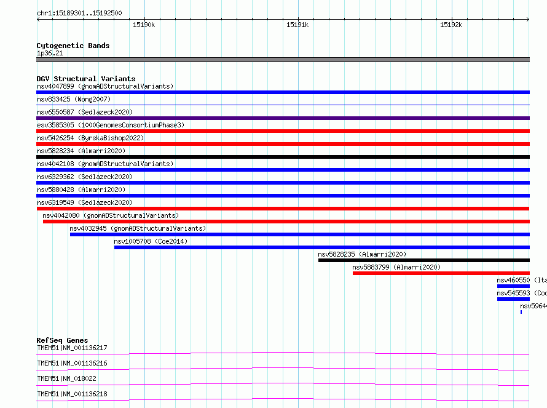Open nsv6550587 (Sedlazeck2020) variant label
This screenshot has height=408, width=547.
(x=85, y=112)
